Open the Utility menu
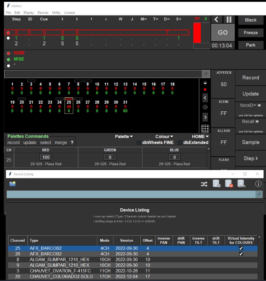Viewport: 266px width, 281px height. click(56, 13)
